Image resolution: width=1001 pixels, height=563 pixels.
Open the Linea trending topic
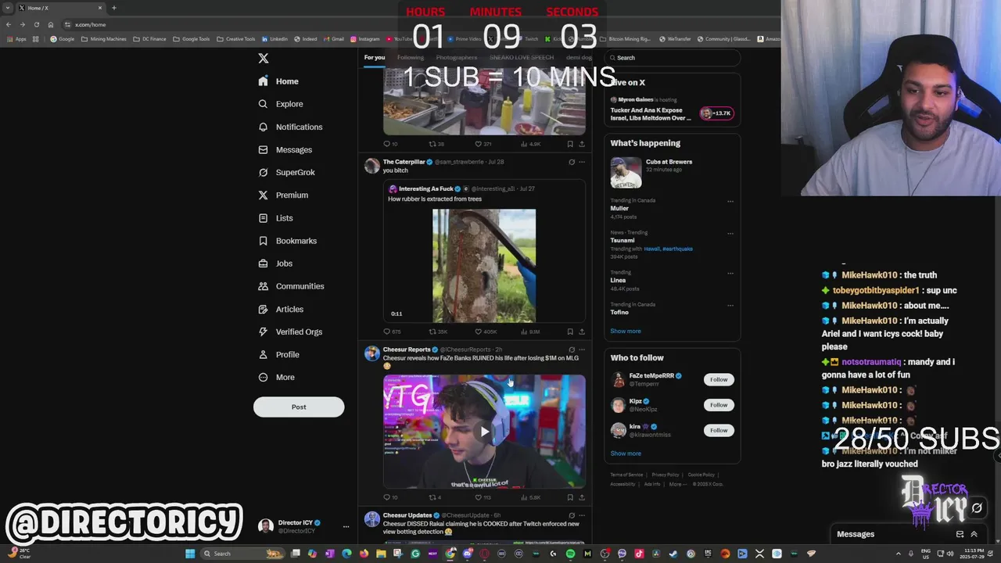point(618,280)
